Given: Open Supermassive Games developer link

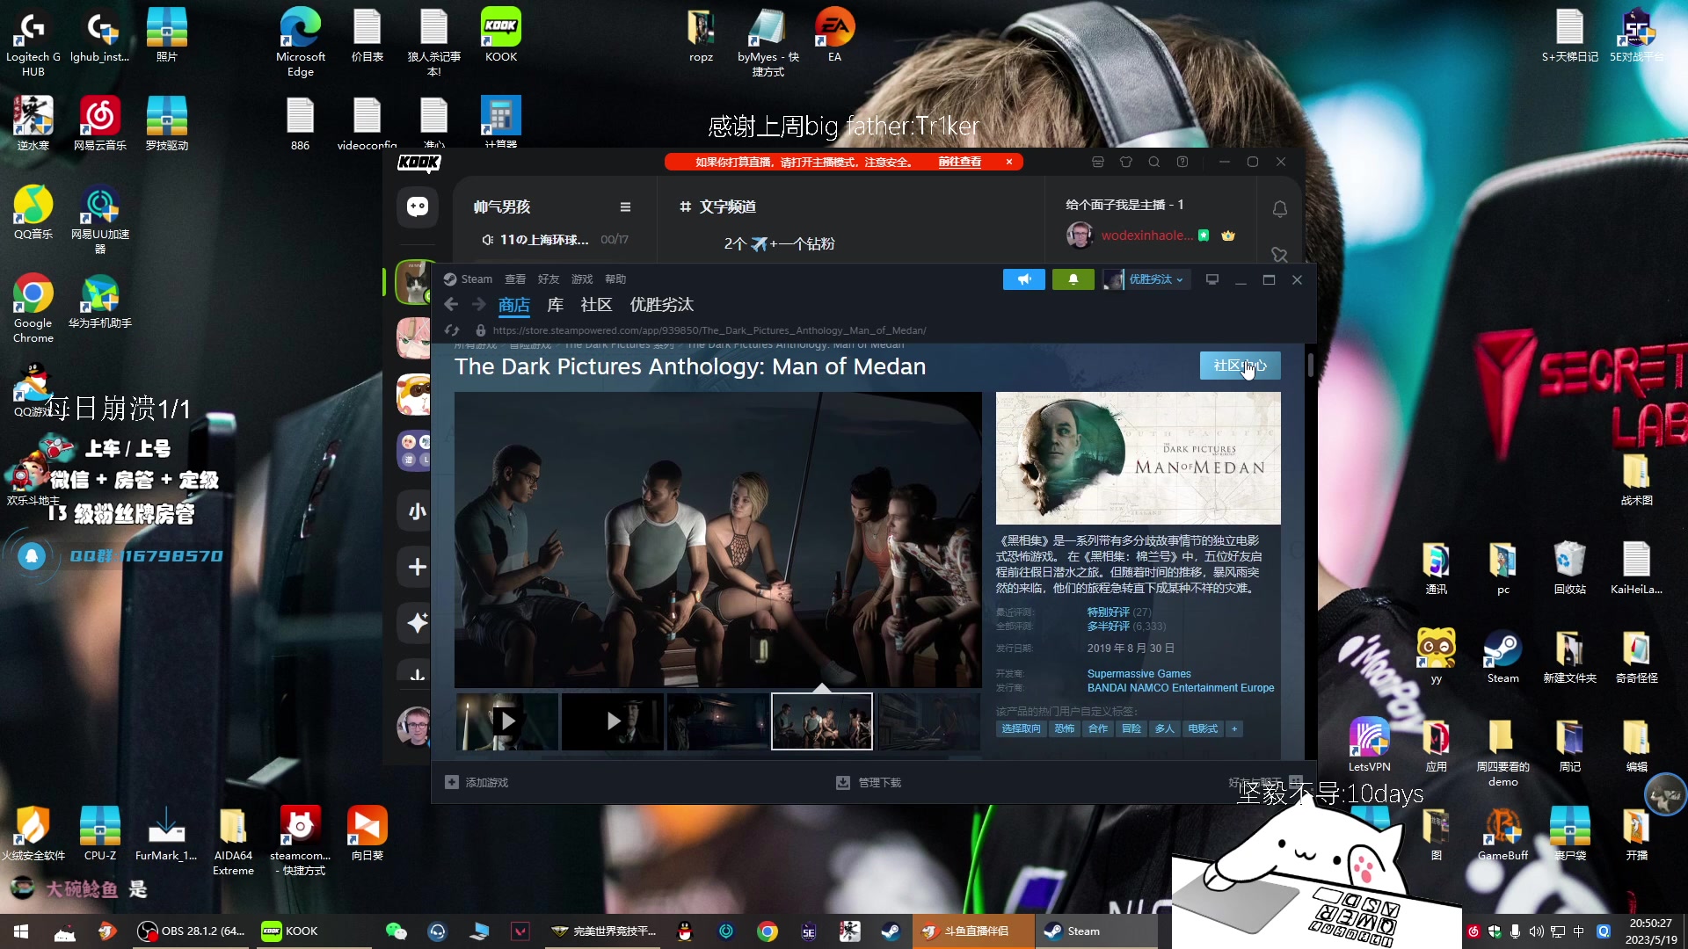Looking at the screenshot, I should click(1139, 674).
